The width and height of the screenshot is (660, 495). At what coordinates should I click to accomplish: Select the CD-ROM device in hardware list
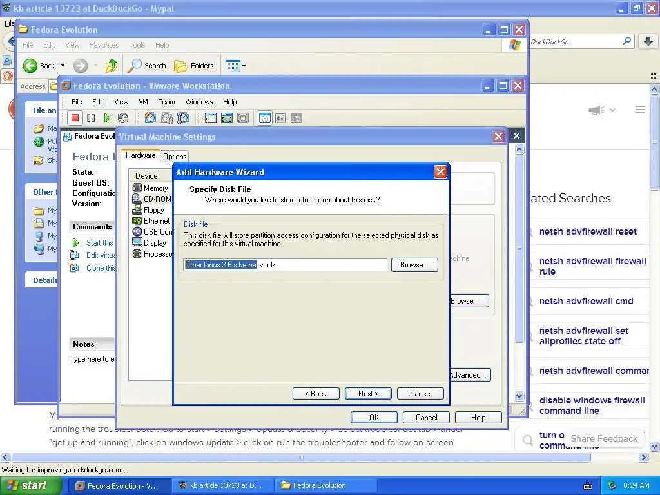click(x=151, y=199)
